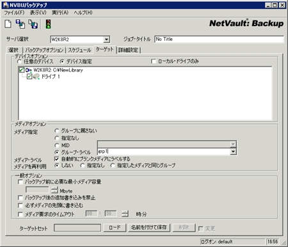This screenshot has width=288, height=247.
Task: Click the New blank document toolbar icon
Action: point(8,24)
